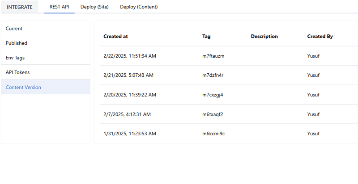
Task: Open the INTEGRATE tab
Action: 19,7
